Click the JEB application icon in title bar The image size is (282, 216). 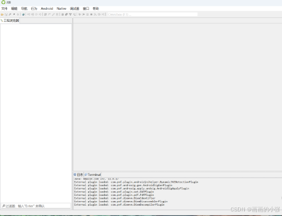pos(3,2)
